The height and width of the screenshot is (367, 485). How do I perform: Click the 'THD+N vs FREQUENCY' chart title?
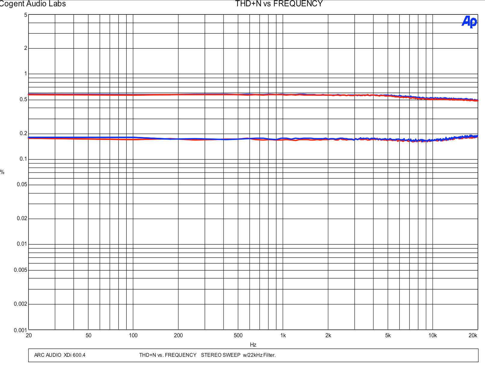click(x=279, y=4)
